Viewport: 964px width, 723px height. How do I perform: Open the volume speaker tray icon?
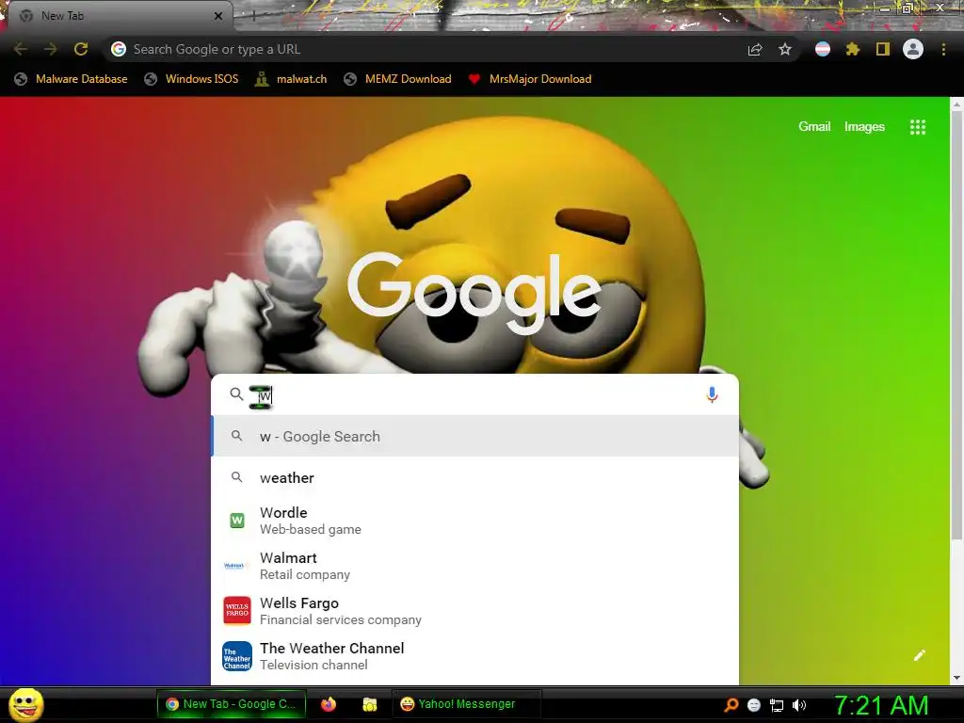pyautogui.click(x=798, y=705)
